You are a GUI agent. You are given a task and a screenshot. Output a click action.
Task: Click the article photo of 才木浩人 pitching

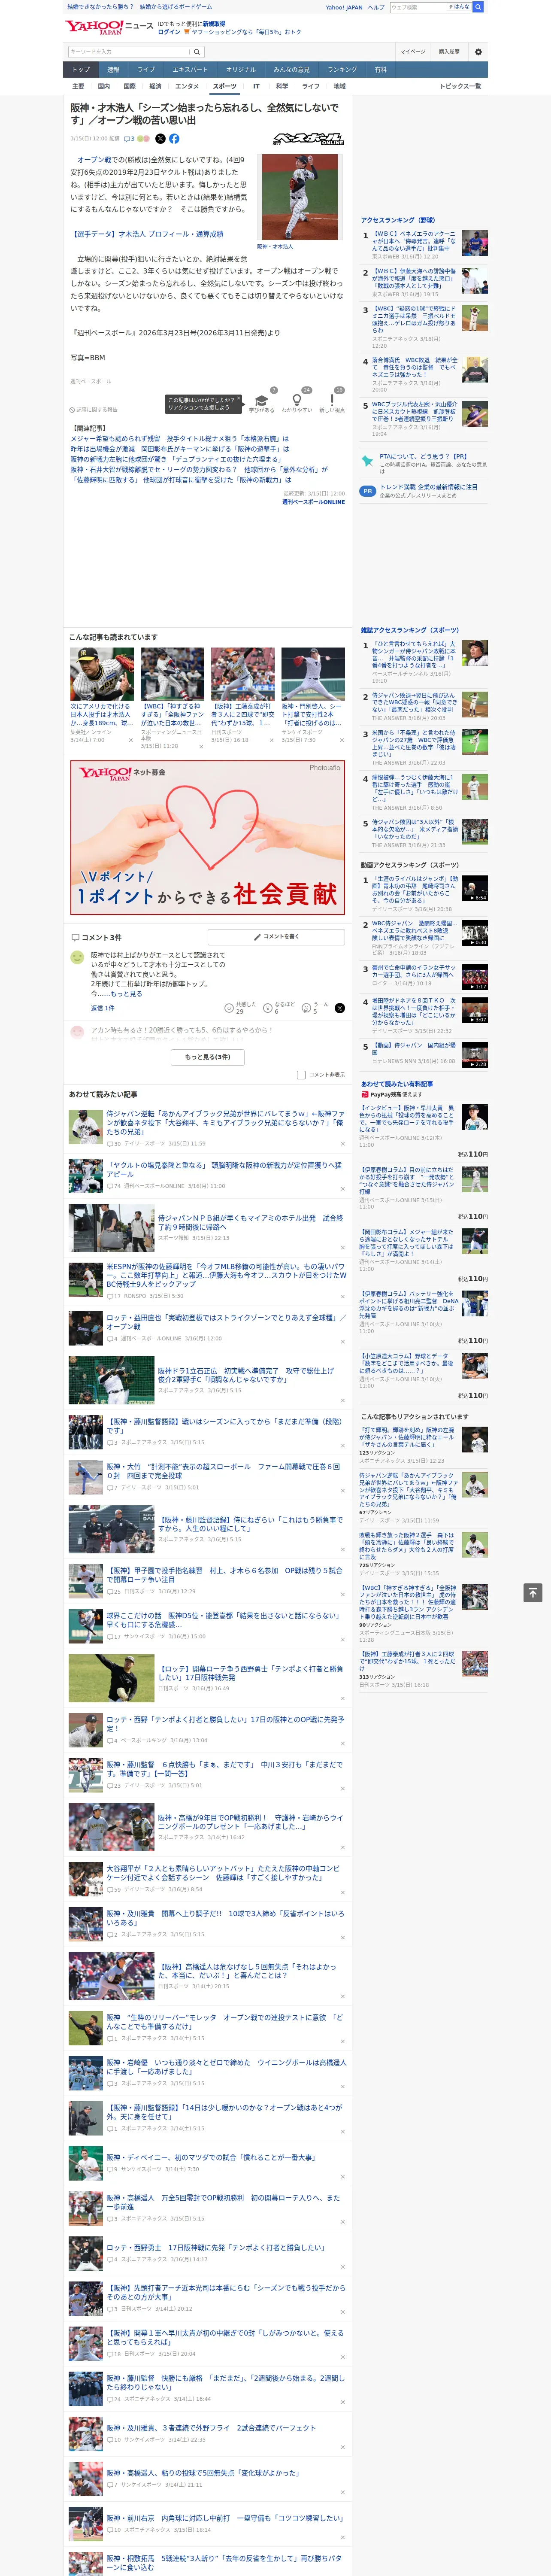point(300,197)
